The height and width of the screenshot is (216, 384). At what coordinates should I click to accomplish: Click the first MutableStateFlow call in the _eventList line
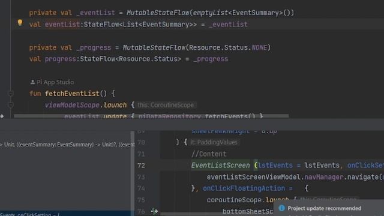pyautogui.click(x=158, y=13)
